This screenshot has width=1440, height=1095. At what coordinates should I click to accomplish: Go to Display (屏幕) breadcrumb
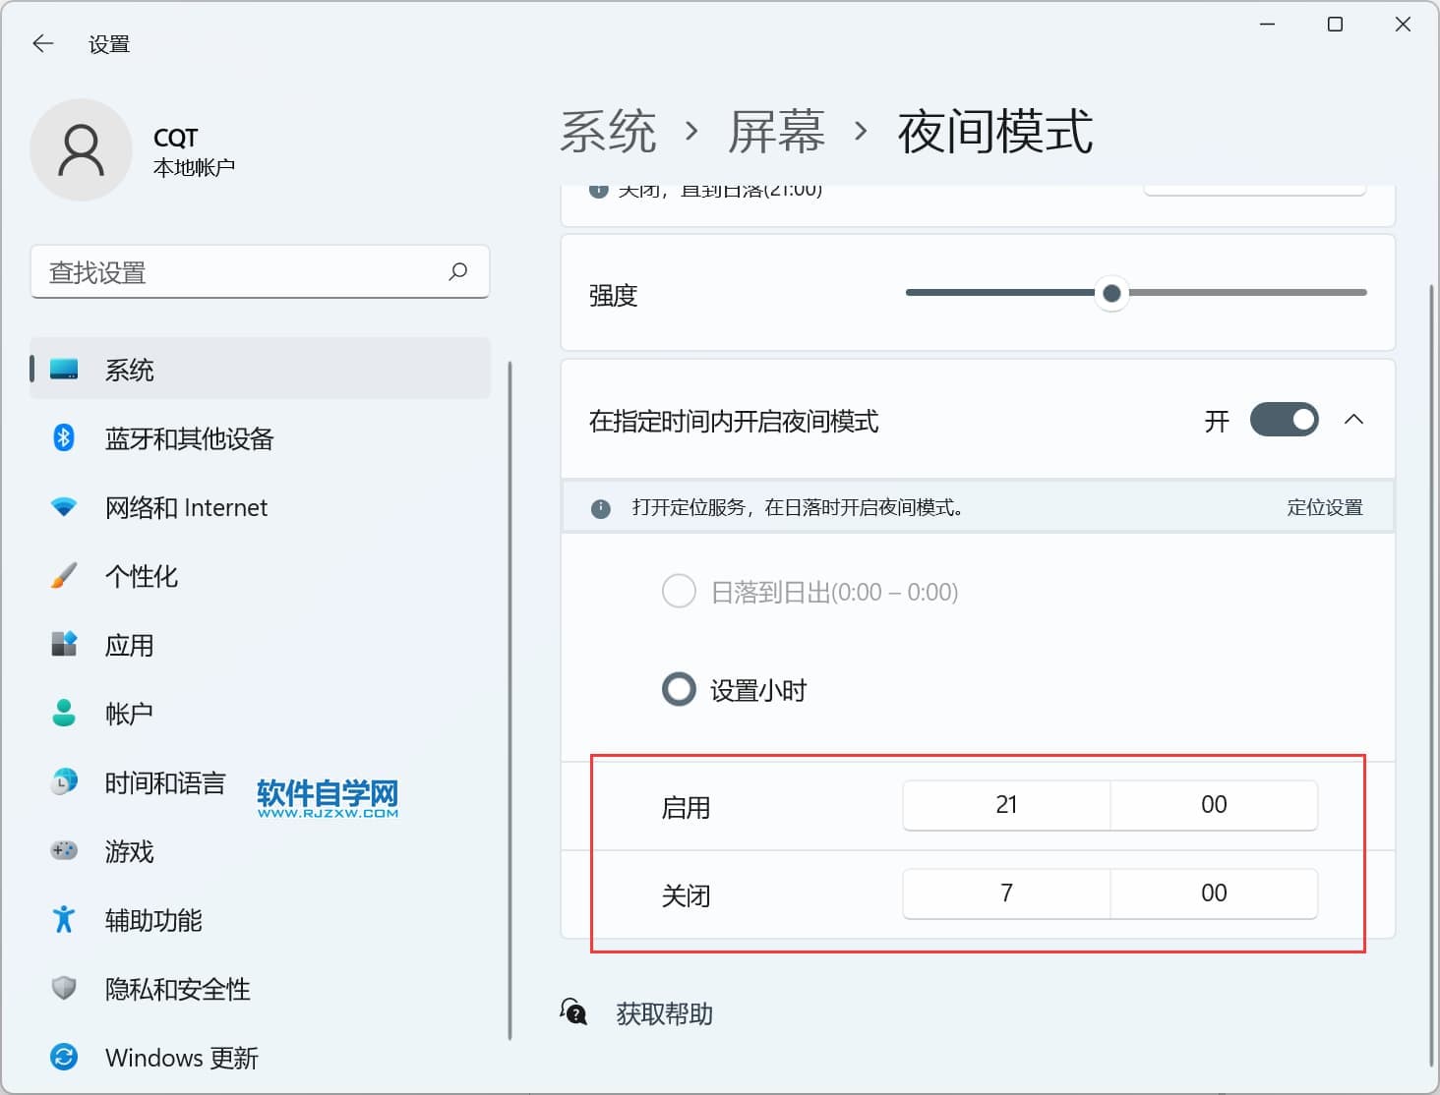coord(776,132)
